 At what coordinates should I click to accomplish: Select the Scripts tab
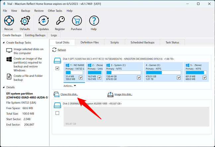114,43
